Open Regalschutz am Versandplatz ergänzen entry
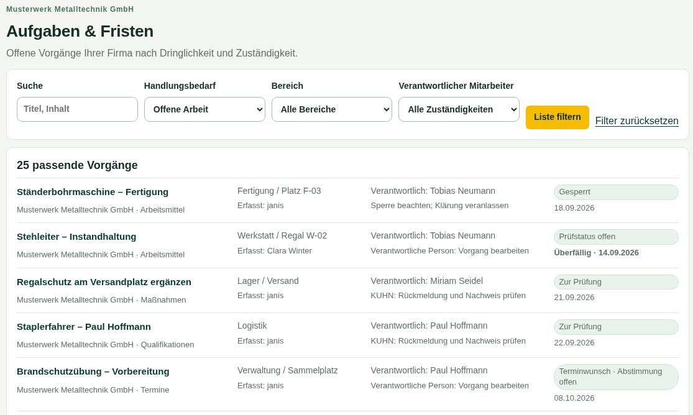The image size is (693, 415). [x=104, y=282]
